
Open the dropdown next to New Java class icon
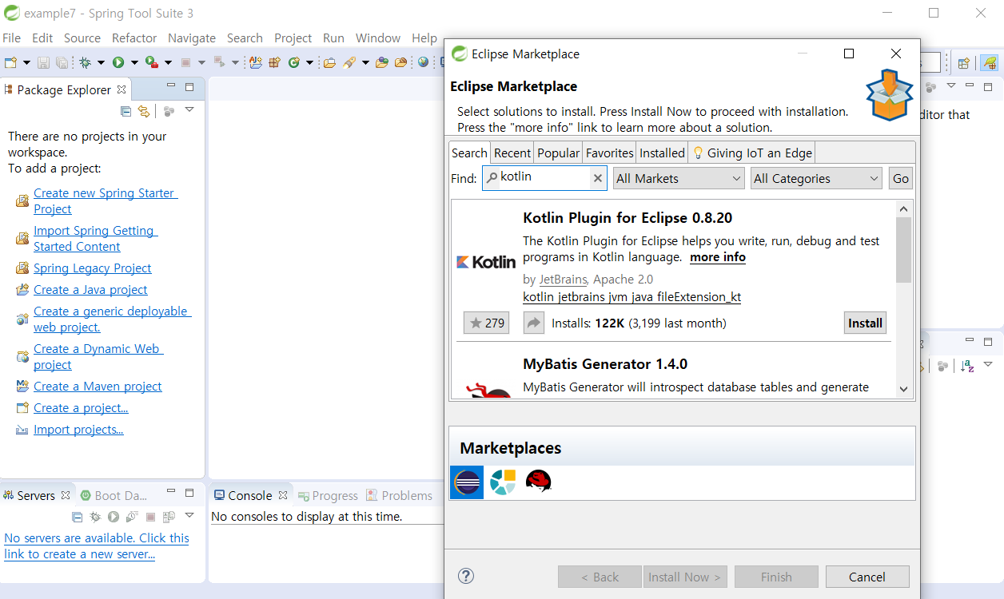click(309, 62)
